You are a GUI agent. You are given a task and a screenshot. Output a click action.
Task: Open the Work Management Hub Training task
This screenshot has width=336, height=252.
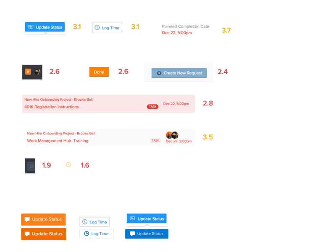click(x=58, y=141)
